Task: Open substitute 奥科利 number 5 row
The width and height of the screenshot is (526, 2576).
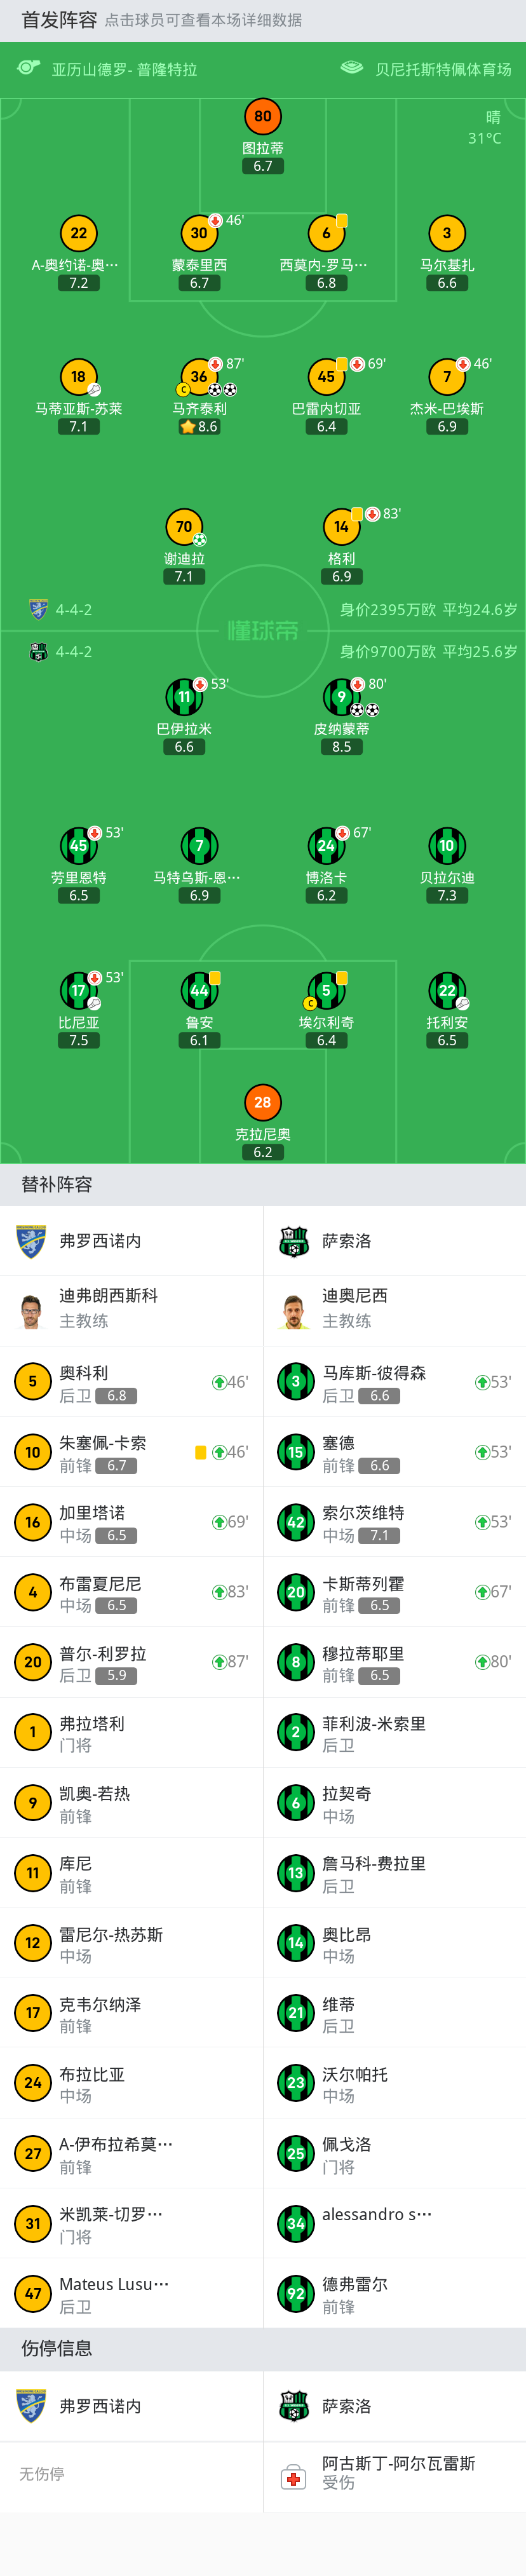Action: (131, 1382)
